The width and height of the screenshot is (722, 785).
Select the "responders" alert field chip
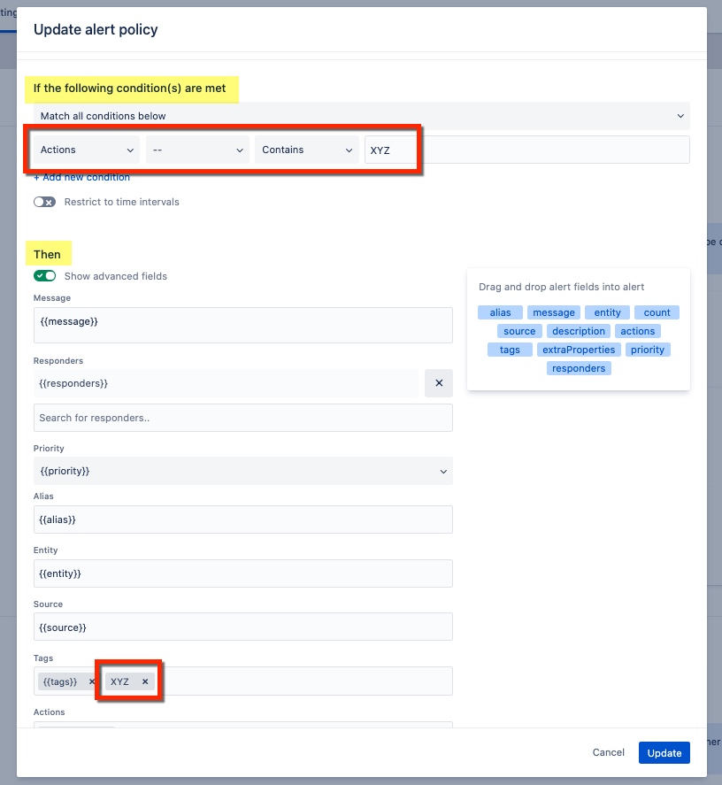coord(578,368)
